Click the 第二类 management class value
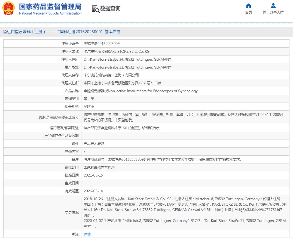Screen dimensions: 293x238 (x=89, y=99)
